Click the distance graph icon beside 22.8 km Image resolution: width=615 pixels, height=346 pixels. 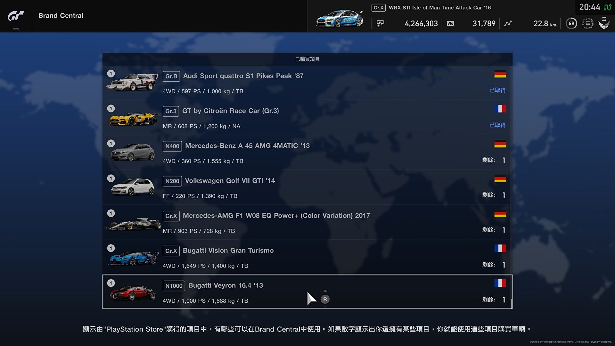508,23
